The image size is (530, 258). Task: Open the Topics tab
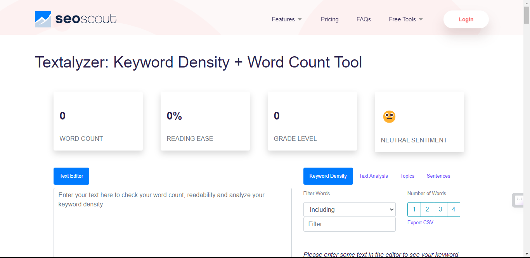pyautogui.click(x=407, y=176)
